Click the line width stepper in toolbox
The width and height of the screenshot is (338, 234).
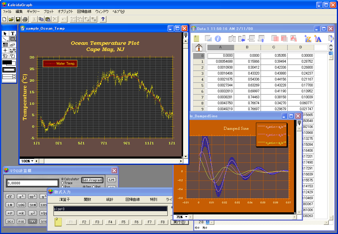click(14, 76)
